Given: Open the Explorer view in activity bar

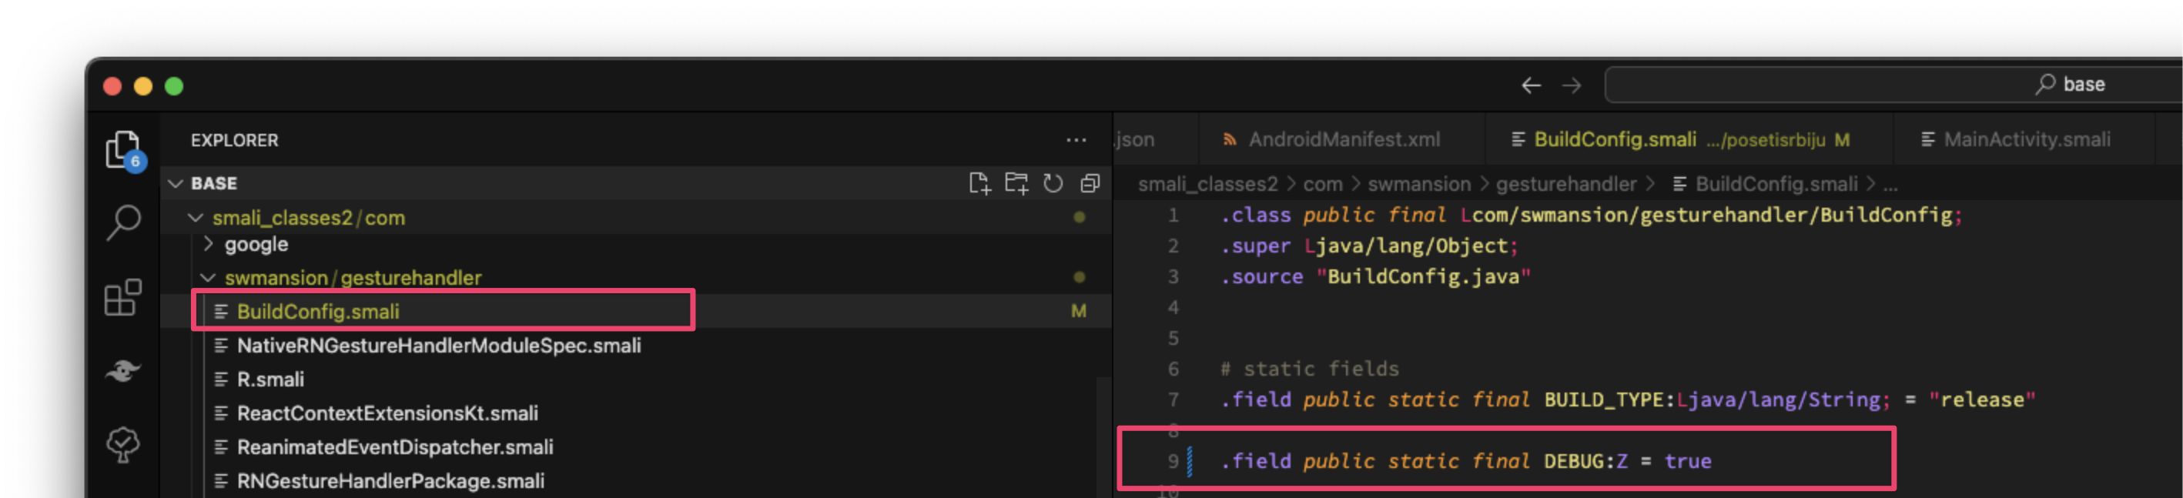Looking at the screenshot, I should [124, 151].
